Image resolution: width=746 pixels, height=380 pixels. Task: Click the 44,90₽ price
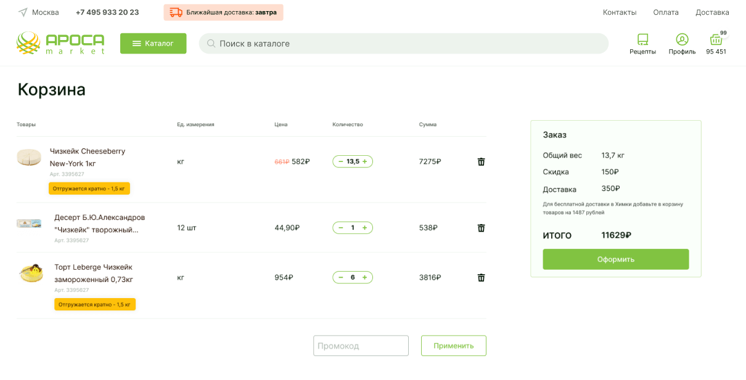(287, 228)
